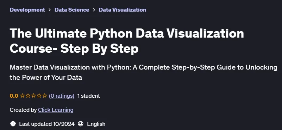Select the third rating star
Screen dimensions: 282x130
[33, 96]
